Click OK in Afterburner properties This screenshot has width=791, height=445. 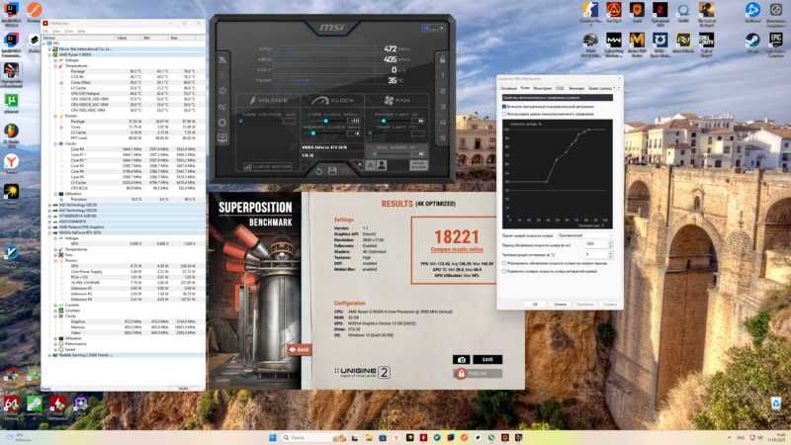[x=535, y=305]
